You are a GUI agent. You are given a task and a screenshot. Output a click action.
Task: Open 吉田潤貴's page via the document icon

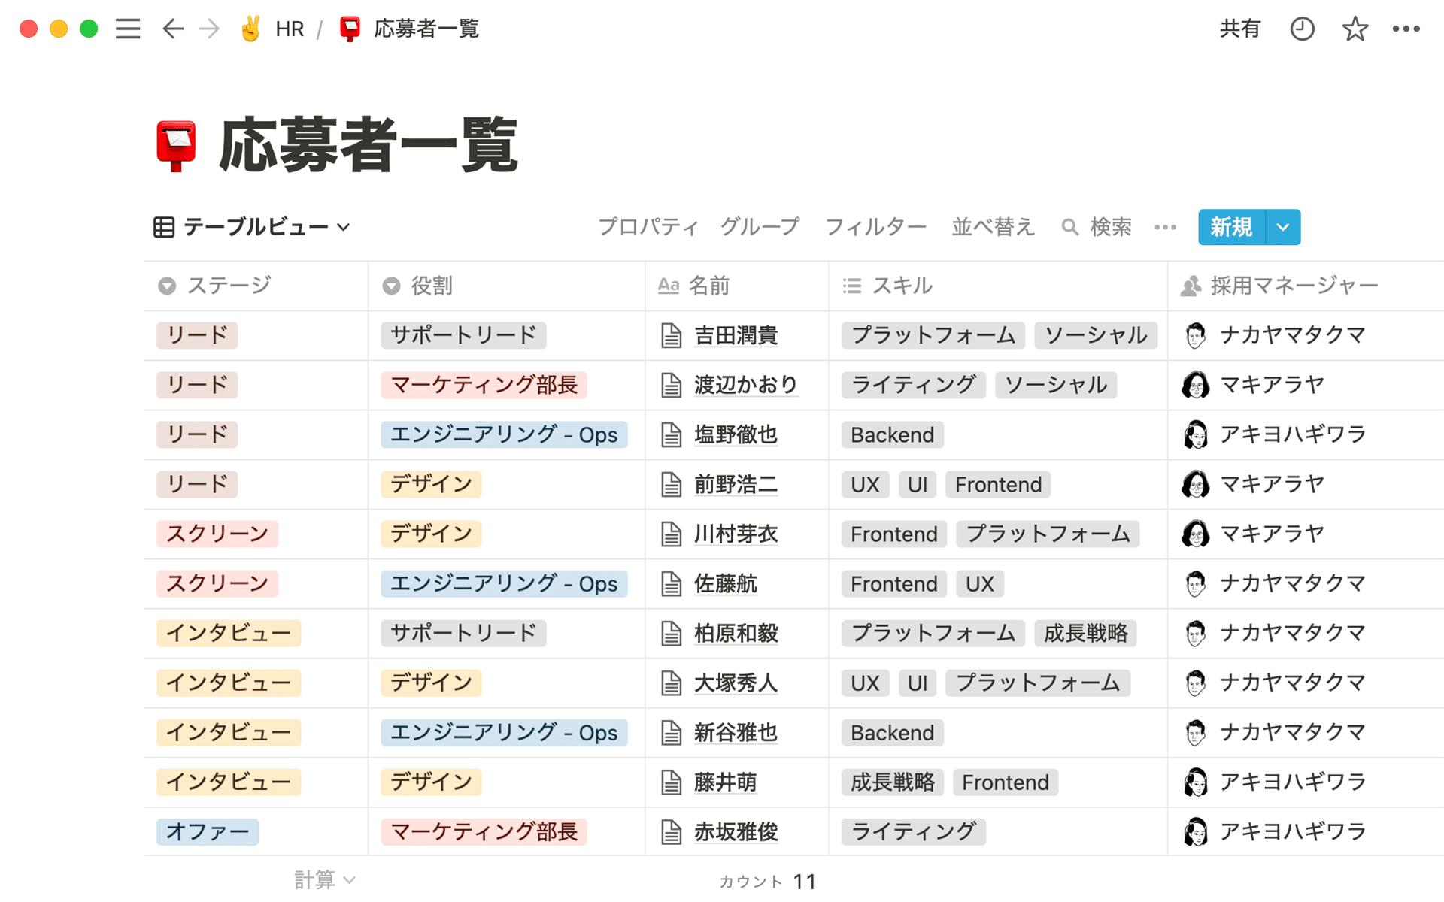click(670, 335)
